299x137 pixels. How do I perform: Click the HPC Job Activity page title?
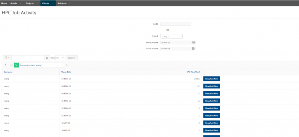(x=19, y=13)
